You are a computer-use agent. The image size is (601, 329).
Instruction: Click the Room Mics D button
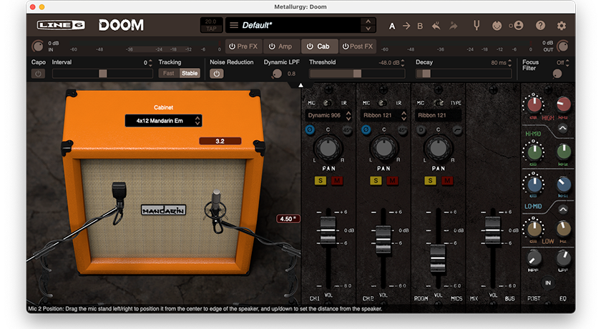(x=421, y=130)
